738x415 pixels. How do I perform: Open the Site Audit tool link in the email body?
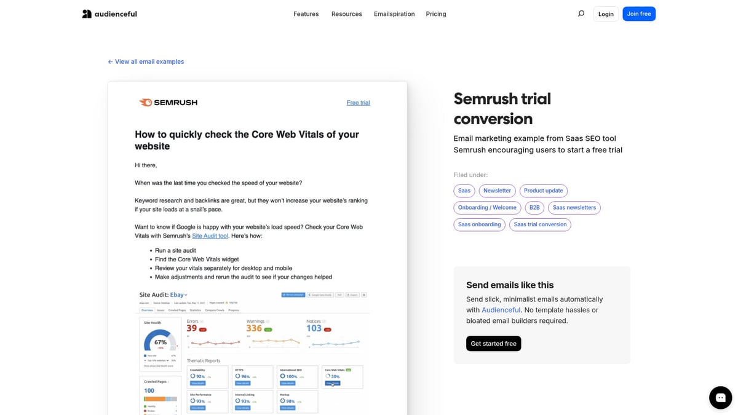(210, 235)
